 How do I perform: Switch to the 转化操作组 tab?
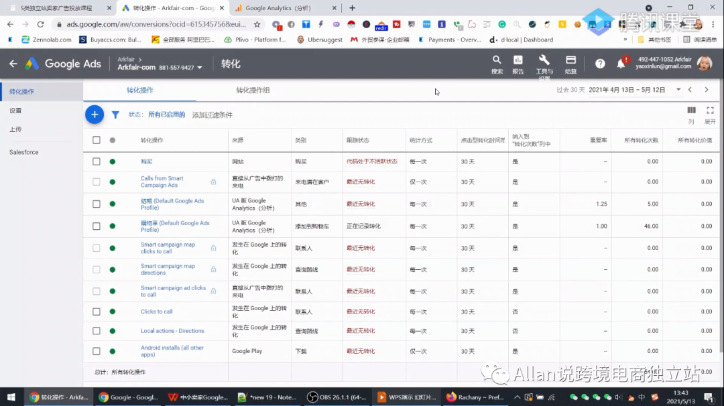[253, 90]
